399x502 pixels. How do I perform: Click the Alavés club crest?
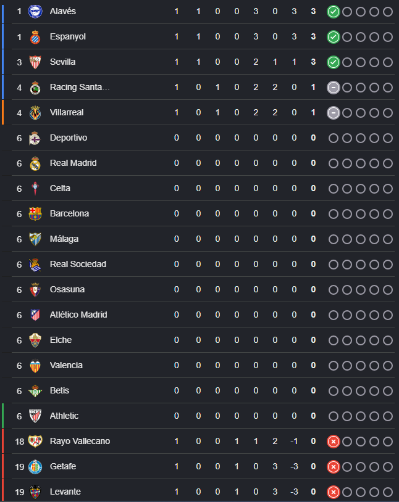(x=35, y=12)
